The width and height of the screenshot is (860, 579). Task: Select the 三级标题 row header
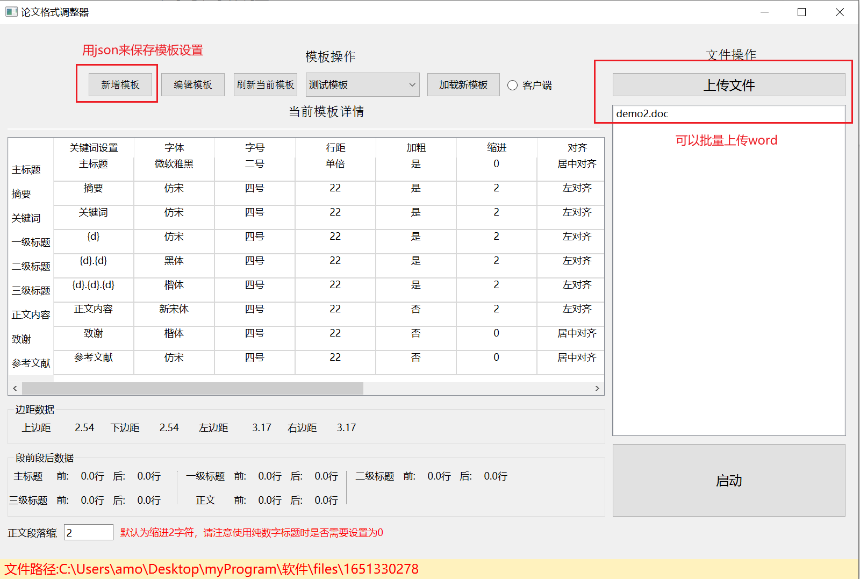tap(31, 291)
